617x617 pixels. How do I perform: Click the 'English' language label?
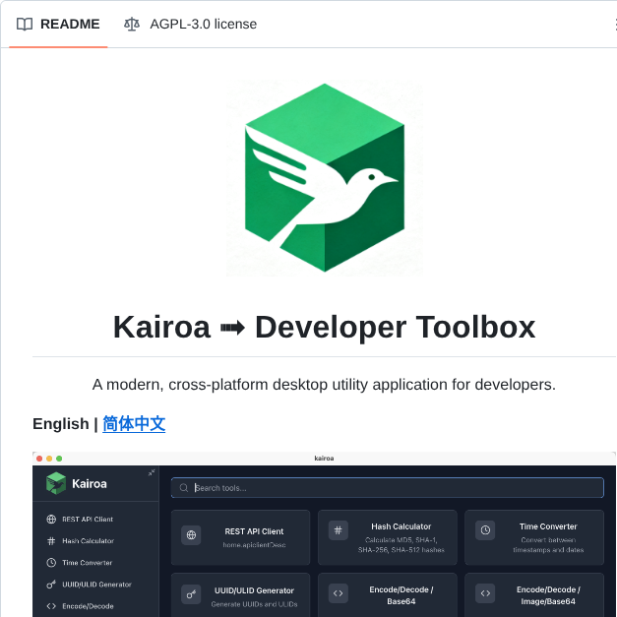click(61, 424)
